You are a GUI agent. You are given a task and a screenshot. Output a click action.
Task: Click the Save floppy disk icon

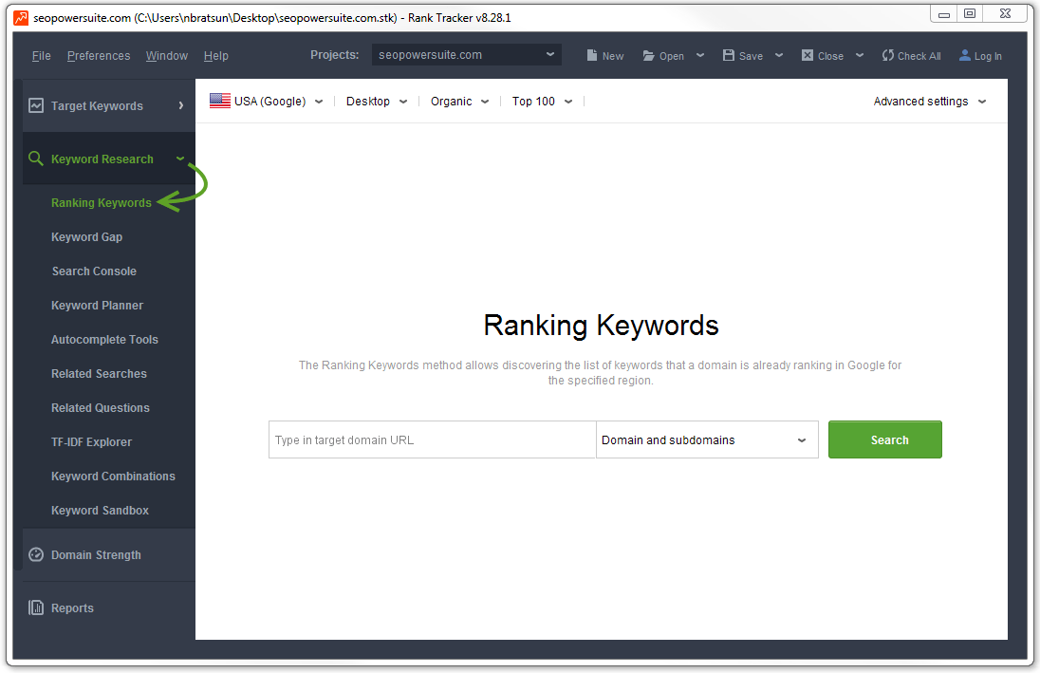click(x=728, y=55)
